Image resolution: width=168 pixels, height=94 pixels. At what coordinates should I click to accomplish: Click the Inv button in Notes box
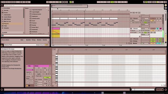(41, 72)
